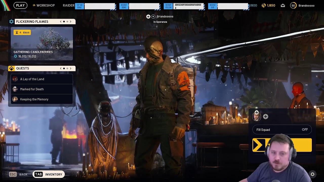Screen dimensions: 324x182
Task: Click the Workshop tab's yellow dot indicator
Action: [34, 5]
